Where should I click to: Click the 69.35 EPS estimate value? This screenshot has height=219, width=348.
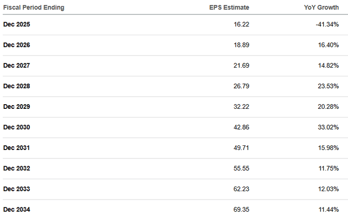click(x=241, y=209)
